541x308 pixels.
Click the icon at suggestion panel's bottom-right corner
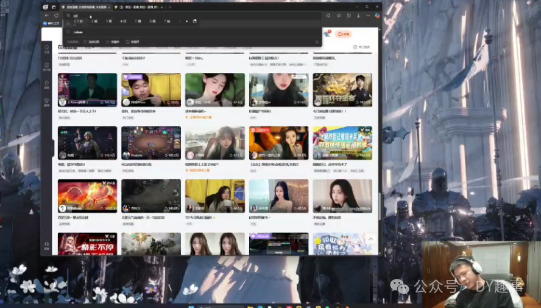317,42
